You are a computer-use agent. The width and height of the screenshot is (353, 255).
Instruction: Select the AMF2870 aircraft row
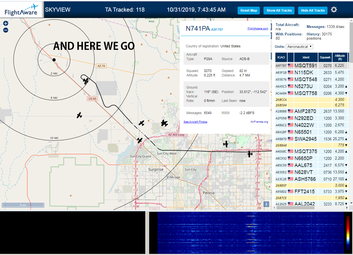[311, 111]
